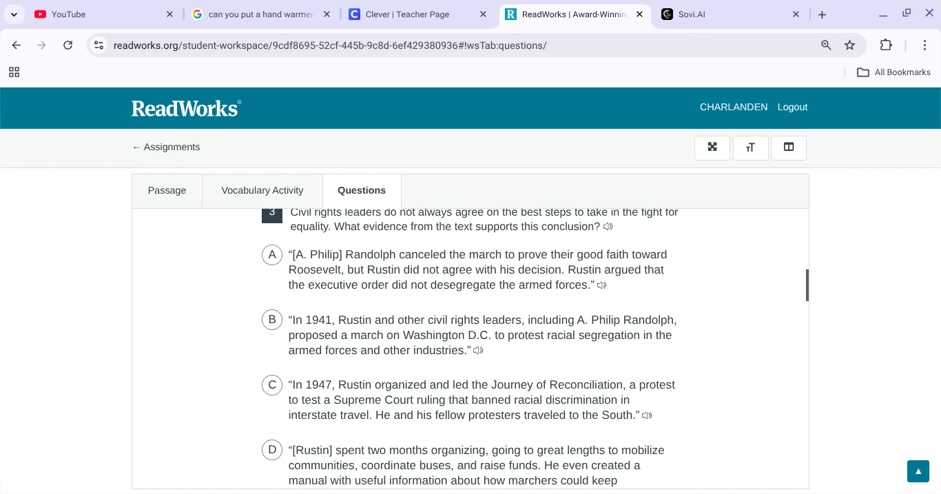Click the fullscreen expand icon
This screenshot has width=941, height=494.
[712, 147]
